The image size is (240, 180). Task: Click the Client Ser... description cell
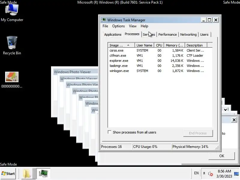[x=195, y=50]
